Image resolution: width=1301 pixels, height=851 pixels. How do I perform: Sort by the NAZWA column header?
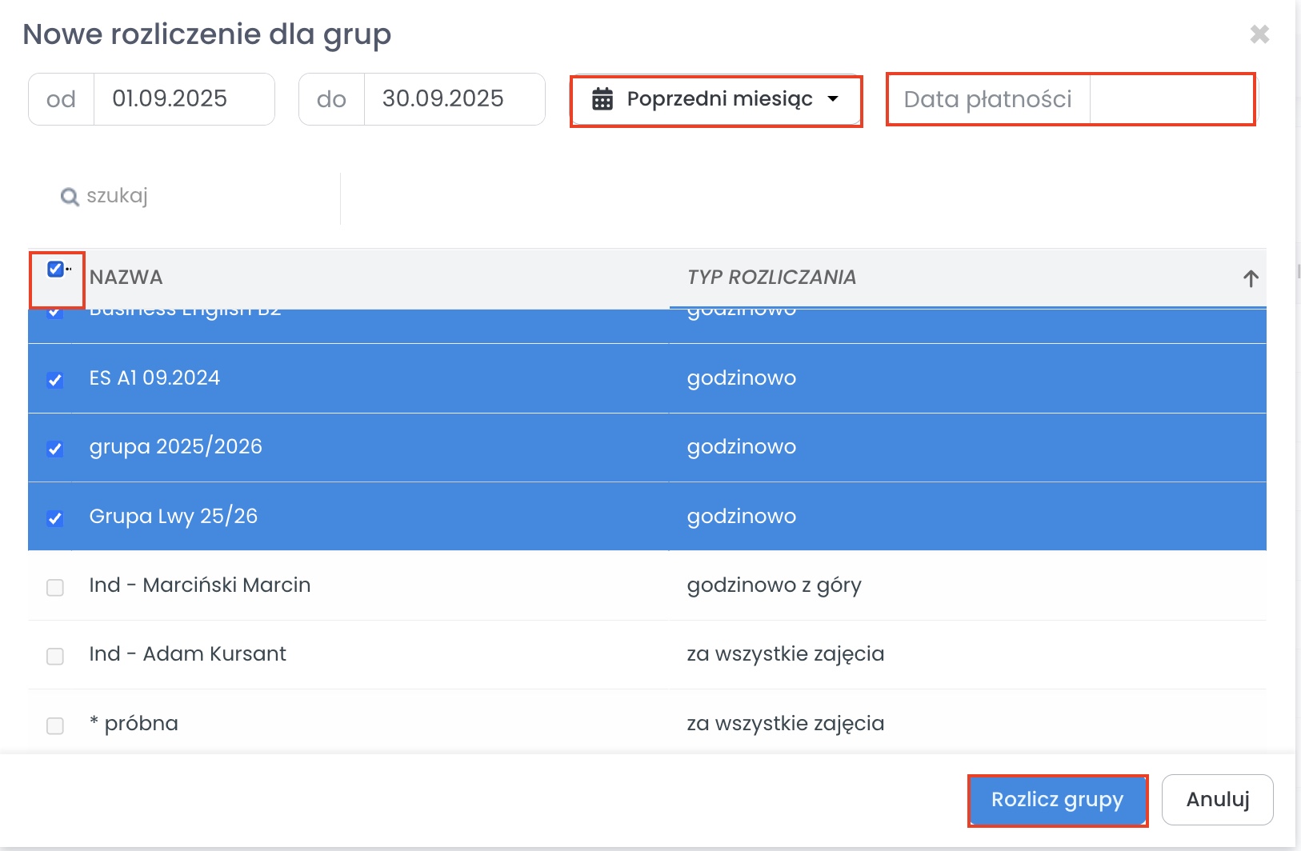pyautogui.click(x=126, y=278)
